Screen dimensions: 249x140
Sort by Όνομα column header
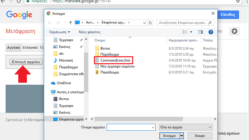(100, 40)
